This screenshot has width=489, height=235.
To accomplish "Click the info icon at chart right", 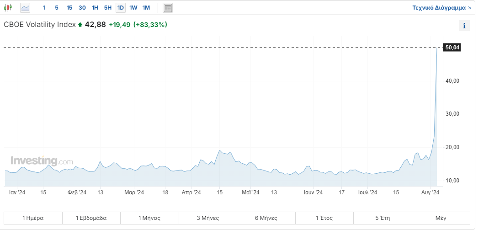I will (464, 26).
